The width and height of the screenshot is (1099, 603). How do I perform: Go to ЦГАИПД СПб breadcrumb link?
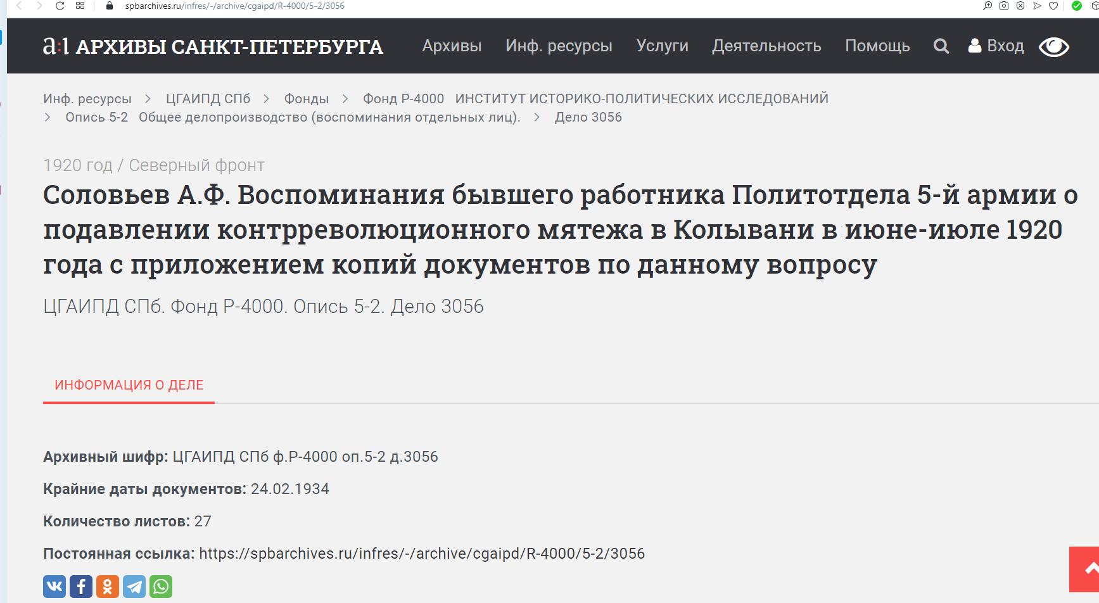tap(208, 99)
